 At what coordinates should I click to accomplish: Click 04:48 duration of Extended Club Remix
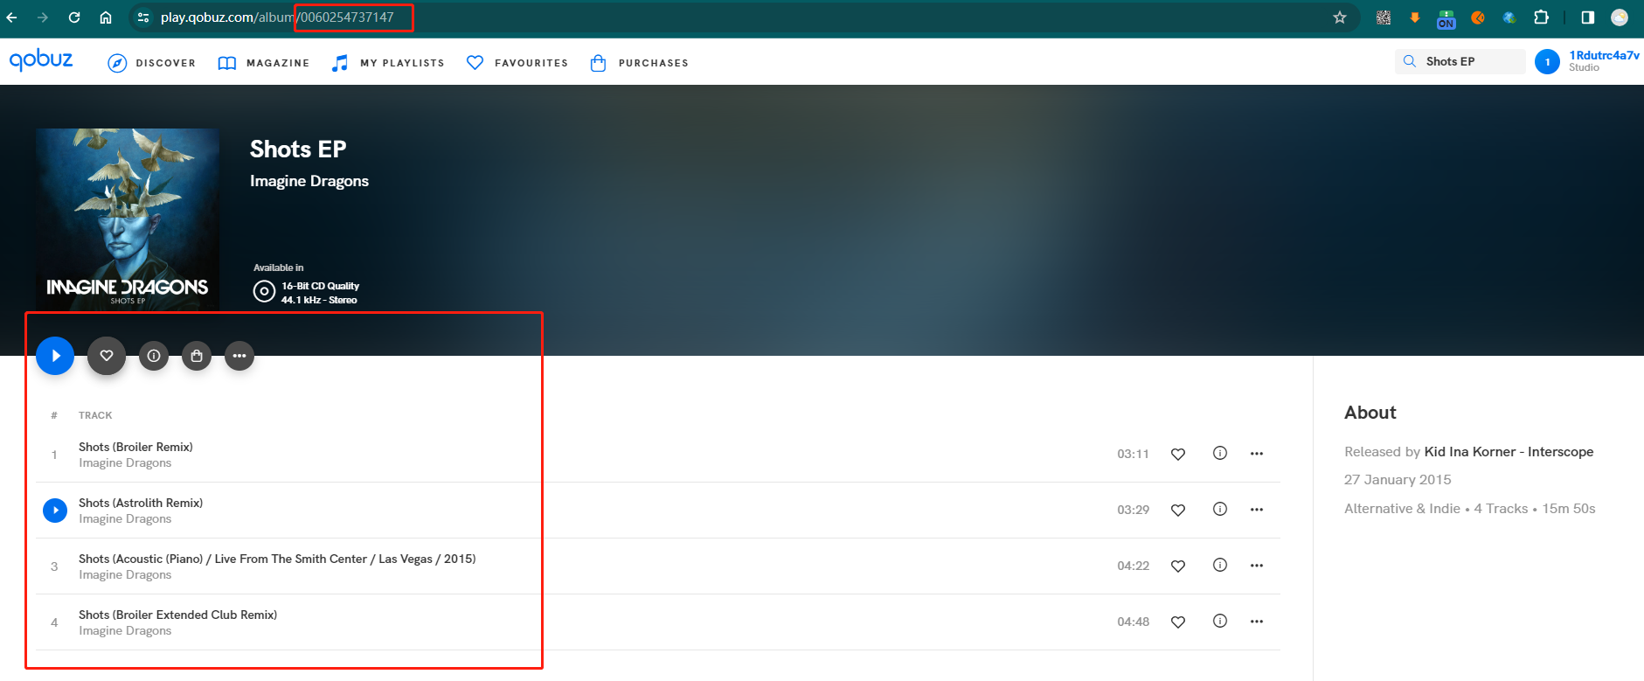click(x=1133, y=622)
